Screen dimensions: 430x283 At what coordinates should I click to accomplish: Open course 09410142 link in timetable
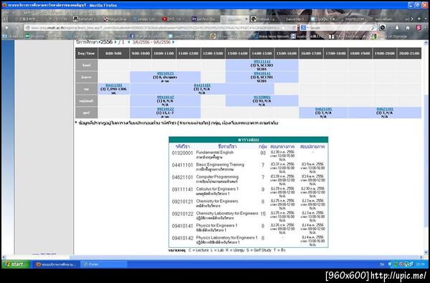click(x=166, y=97)
